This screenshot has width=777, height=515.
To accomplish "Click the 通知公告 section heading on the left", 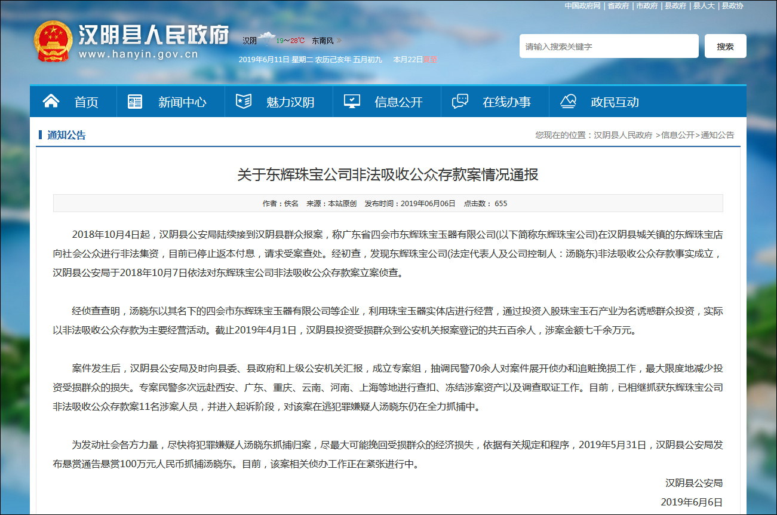I will tap(66, 135).
